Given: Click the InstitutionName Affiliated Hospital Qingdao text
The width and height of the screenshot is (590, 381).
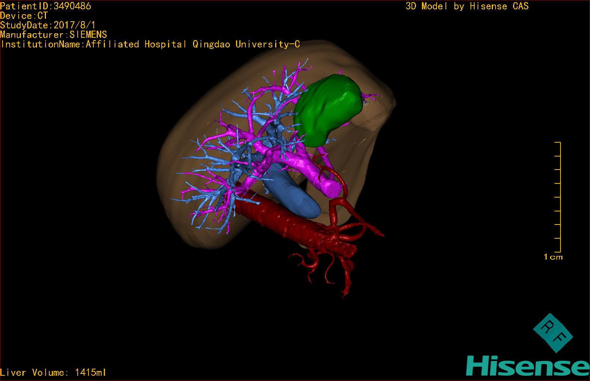Looking at the screenshot, I should (150, 44).
